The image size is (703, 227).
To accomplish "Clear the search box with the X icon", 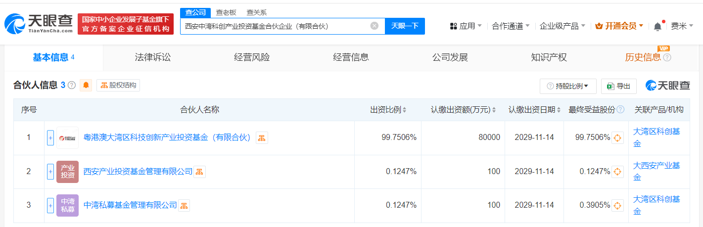I will [375, 26].
